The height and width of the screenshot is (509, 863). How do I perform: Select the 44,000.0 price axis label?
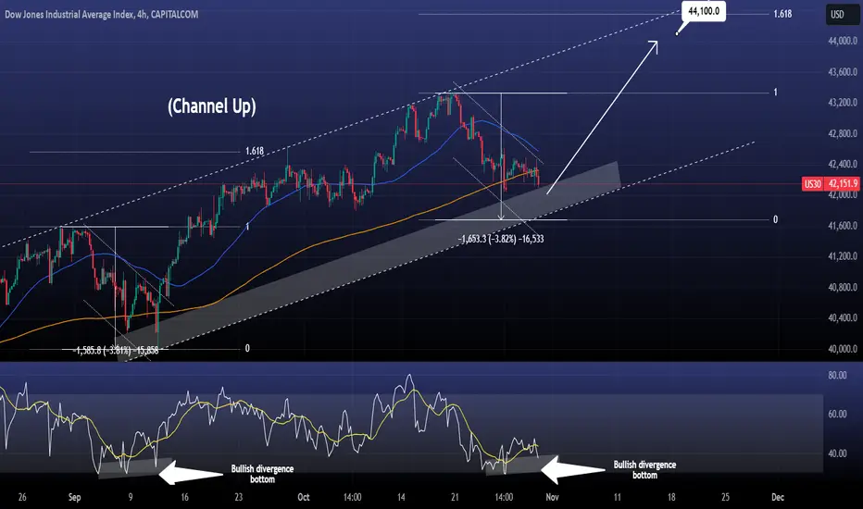coord(843,41)
